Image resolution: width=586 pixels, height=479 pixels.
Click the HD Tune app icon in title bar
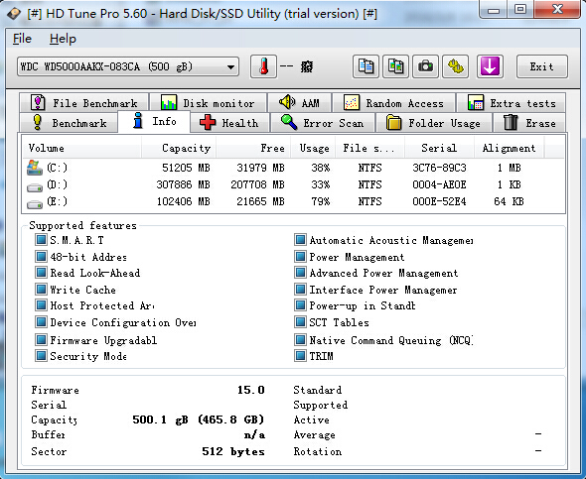coord(14,14)
